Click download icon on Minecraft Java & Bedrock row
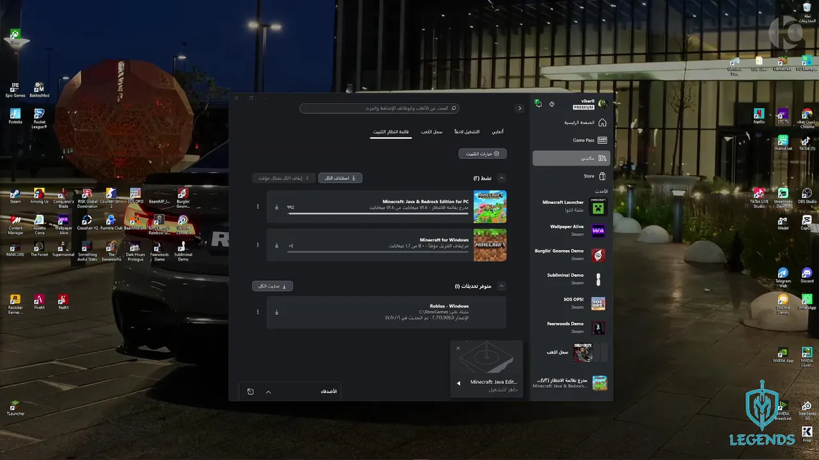This screenshot has height=460, width=819. [x=276, y=207]
